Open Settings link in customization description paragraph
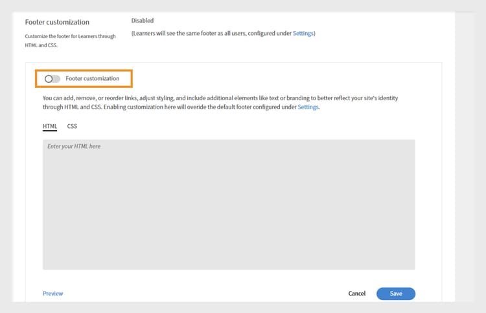This screenshot has height=313, width=486. coord(308,107)
